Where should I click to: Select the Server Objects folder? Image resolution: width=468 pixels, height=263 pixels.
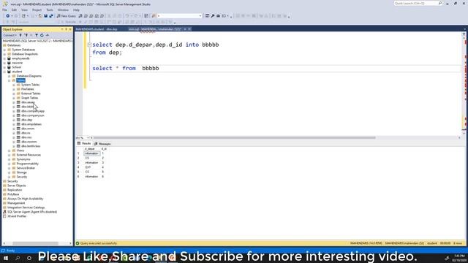[16, 186]
